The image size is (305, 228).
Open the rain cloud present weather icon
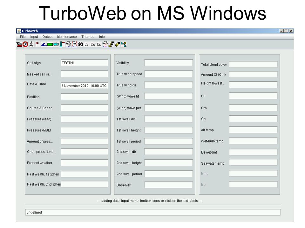pos(69,44)
